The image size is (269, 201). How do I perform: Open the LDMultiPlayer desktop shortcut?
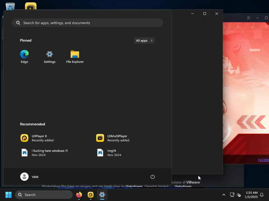point(31,6)
